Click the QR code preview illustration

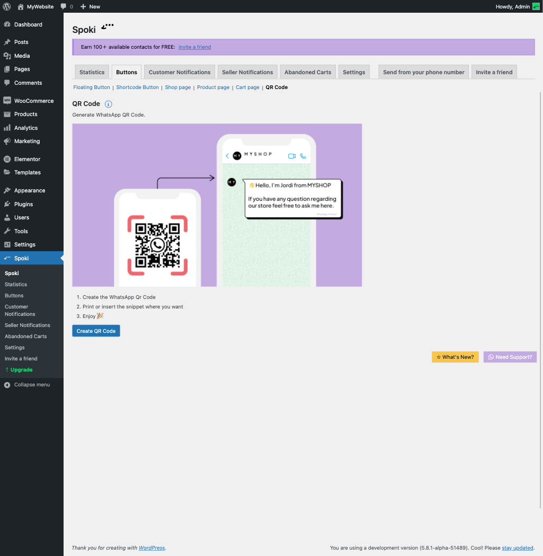(x=217, y=205)
